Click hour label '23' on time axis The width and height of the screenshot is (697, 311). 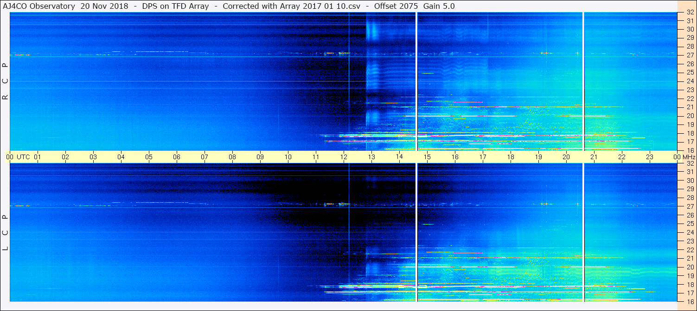tap(650, 157)
